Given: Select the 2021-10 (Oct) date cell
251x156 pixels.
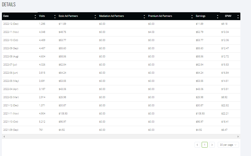Looking at the screenshot, I should click(11, 121).
